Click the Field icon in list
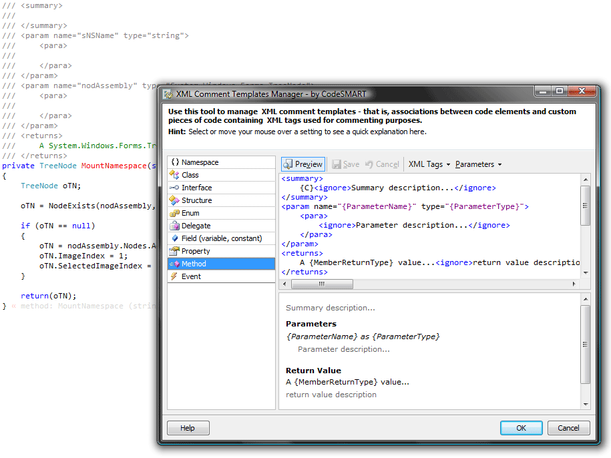This screenshot has width=611, height=458. coord(175,238)
